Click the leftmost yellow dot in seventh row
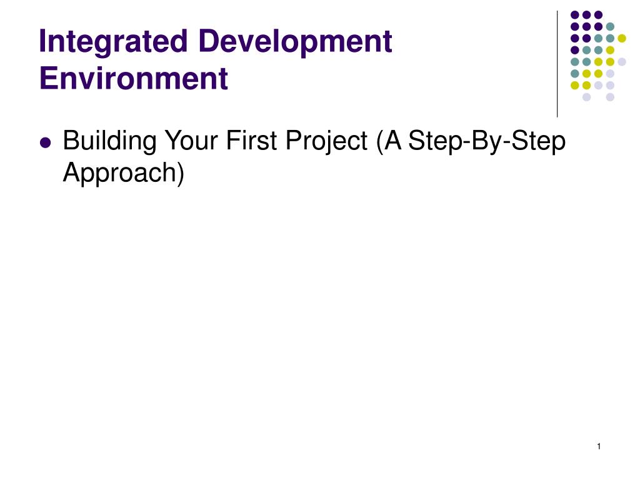The image size is (640, 480). tap(575, 85)
